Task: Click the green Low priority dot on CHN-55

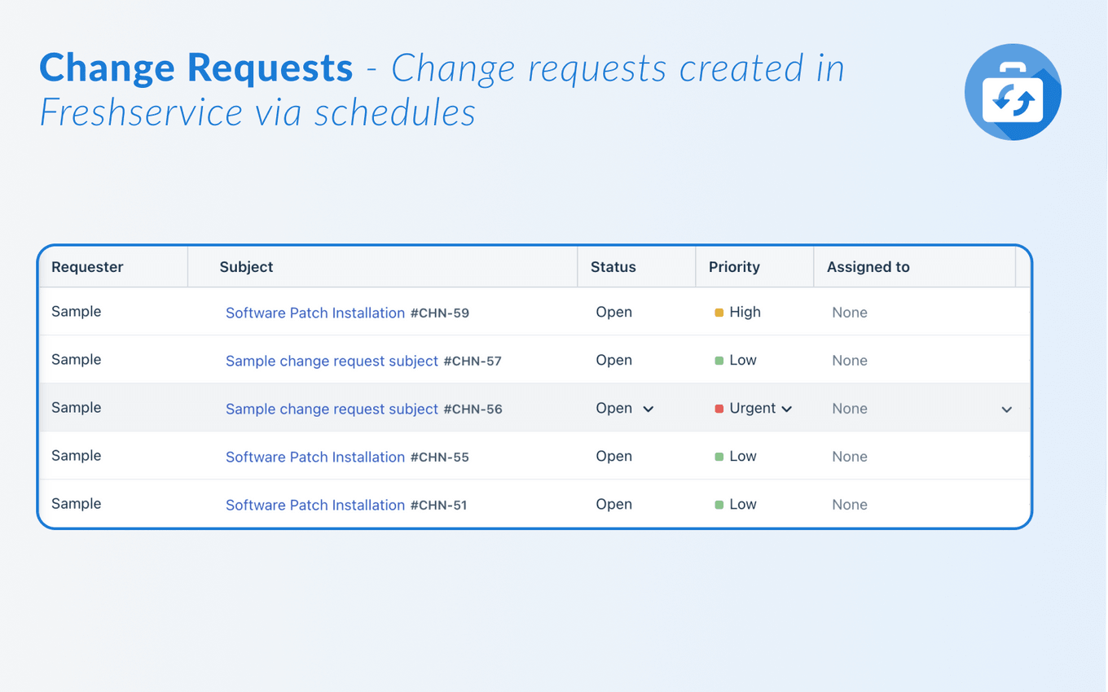Action: pyautogui.click(x=719, y=456)
